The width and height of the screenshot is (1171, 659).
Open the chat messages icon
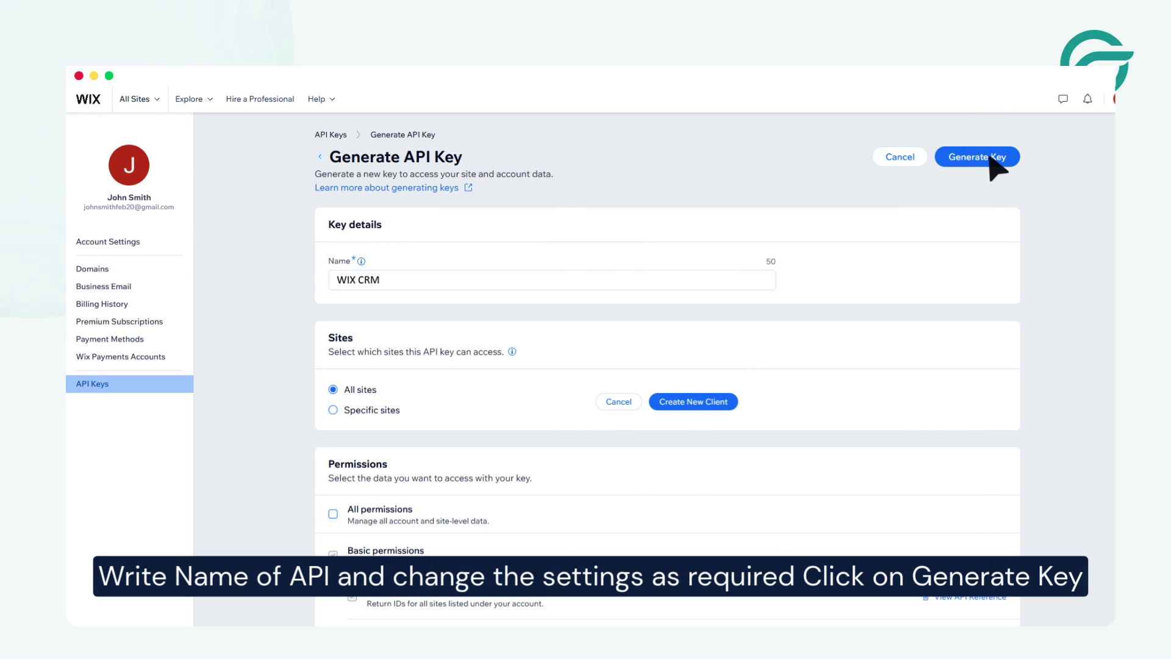pos(1063,99)
